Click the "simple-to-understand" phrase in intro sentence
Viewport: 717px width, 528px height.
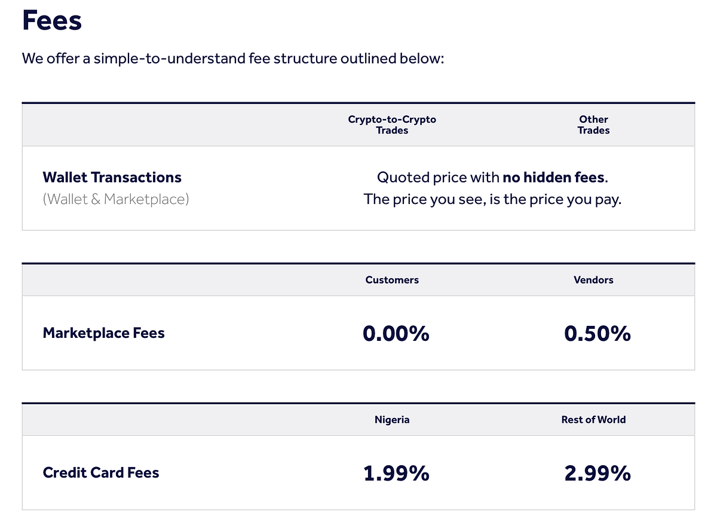pyautogui.click(x=168, y=59)
